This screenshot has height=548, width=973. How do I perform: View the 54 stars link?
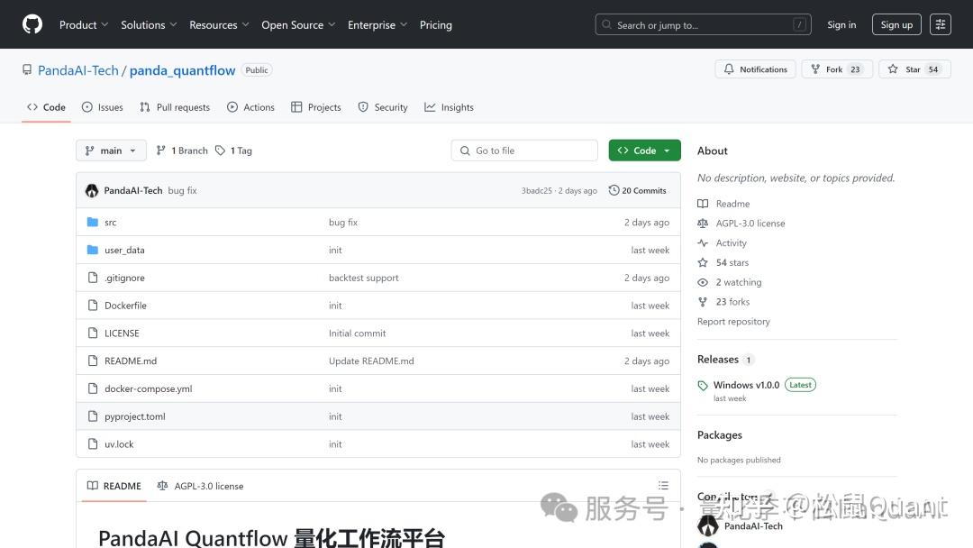[x=732, y=262]
